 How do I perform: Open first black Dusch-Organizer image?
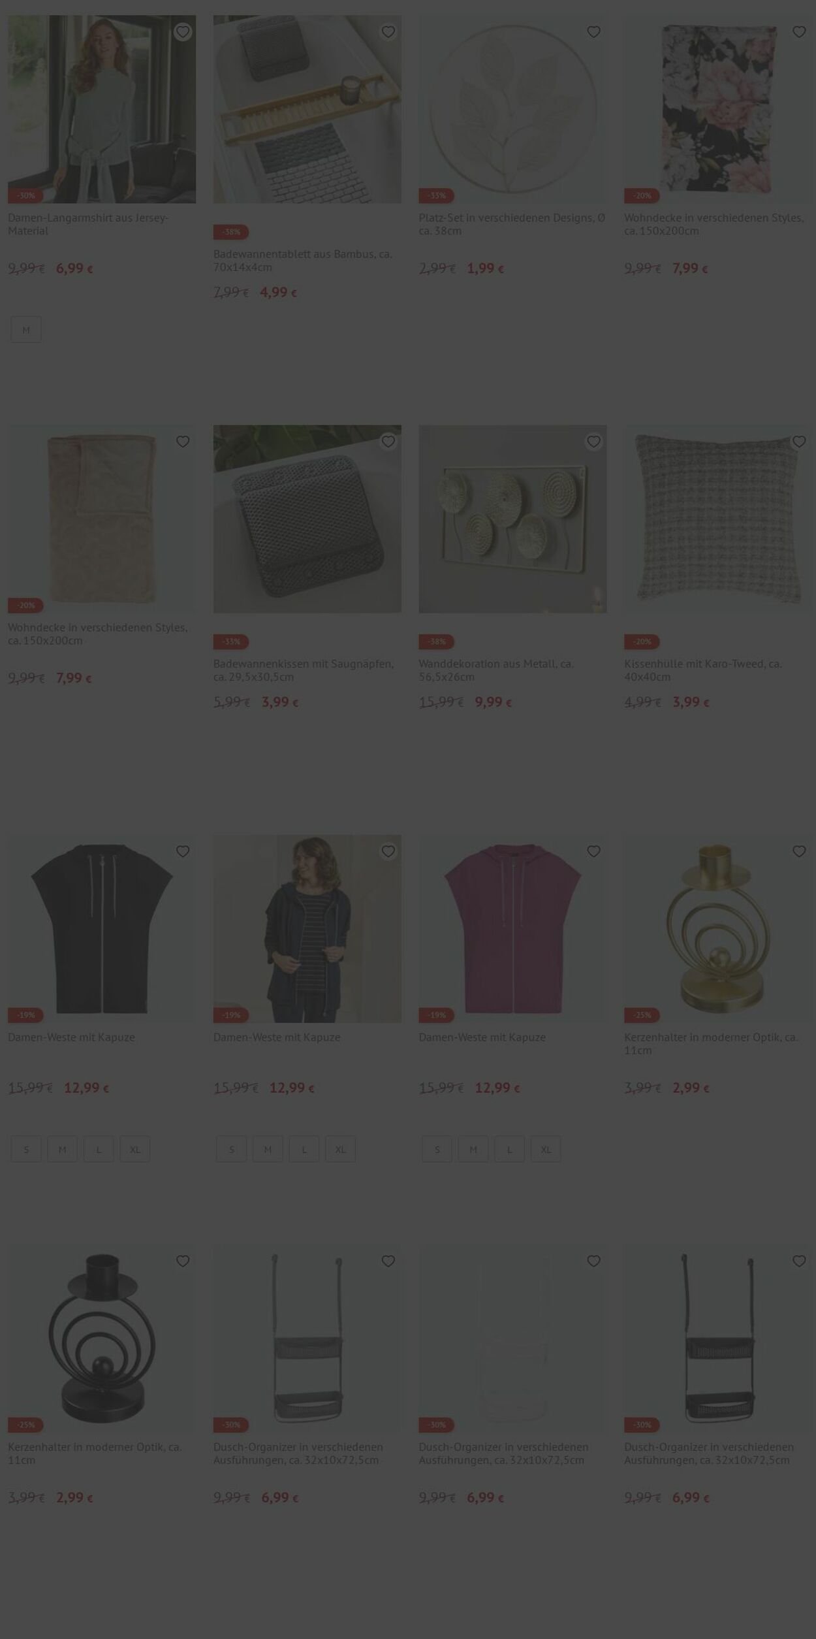click(307, 1338)
